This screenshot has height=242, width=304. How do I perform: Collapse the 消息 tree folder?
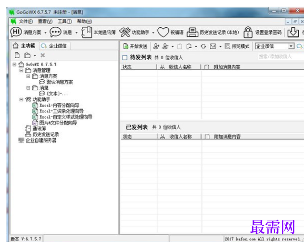[28, 88]
